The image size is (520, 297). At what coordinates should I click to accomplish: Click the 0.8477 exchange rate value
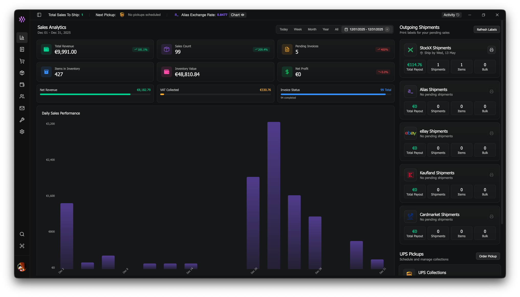[x=222, y=15]
